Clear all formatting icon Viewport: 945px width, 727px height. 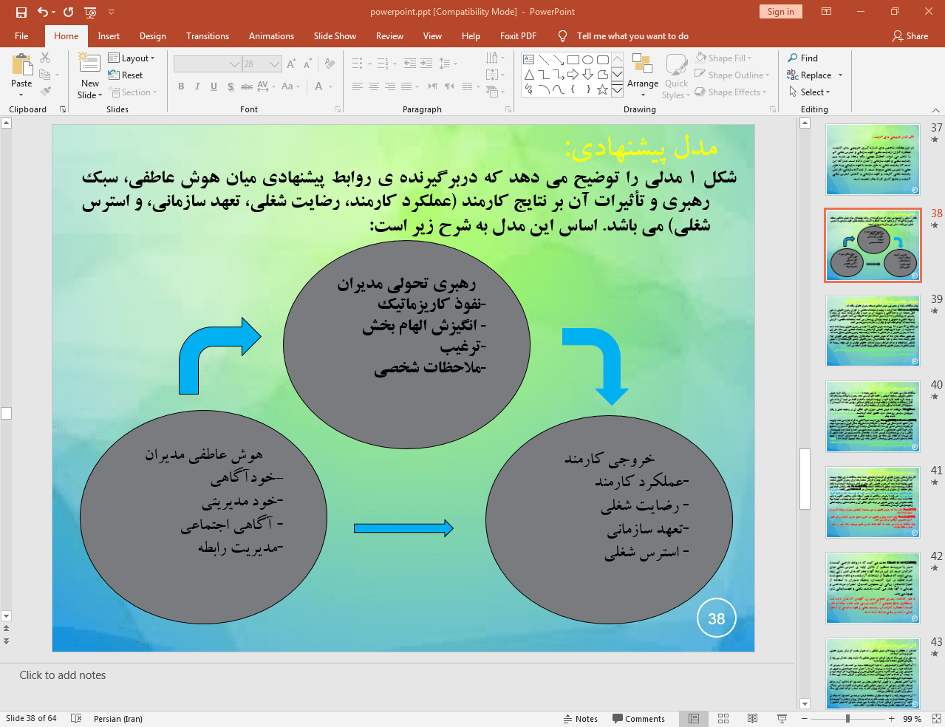[x=330, y=64]
